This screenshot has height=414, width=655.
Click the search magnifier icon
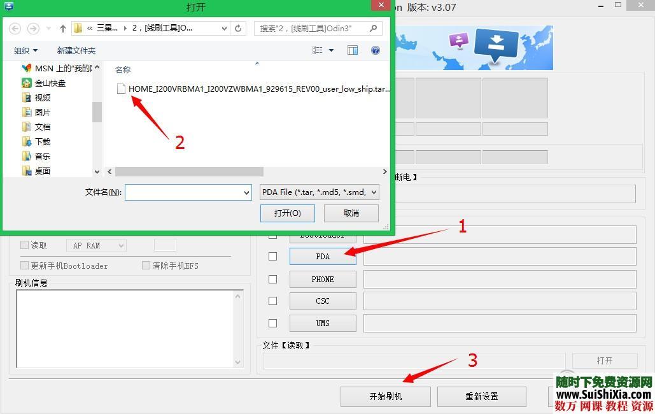(374, 28)
